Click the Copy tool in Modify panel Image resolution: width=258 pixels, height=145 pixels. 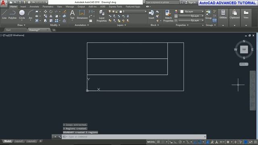[x=46, y=16]
